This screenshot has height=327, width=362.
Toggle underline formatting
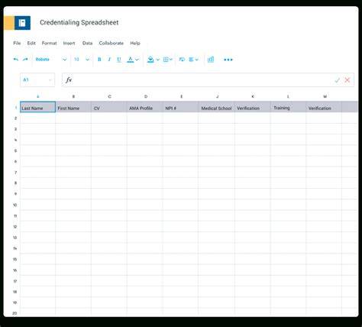point(119,60)
